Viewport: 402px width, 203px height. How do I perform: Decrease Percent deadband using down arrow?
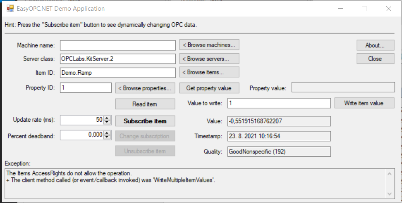107,137
